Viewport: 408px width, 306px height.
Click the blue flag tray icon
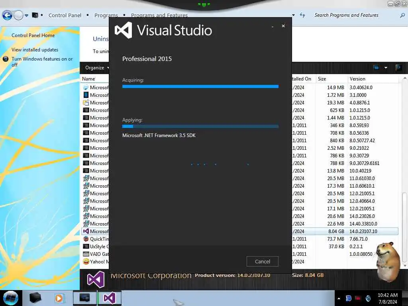[x=349, y=298]
